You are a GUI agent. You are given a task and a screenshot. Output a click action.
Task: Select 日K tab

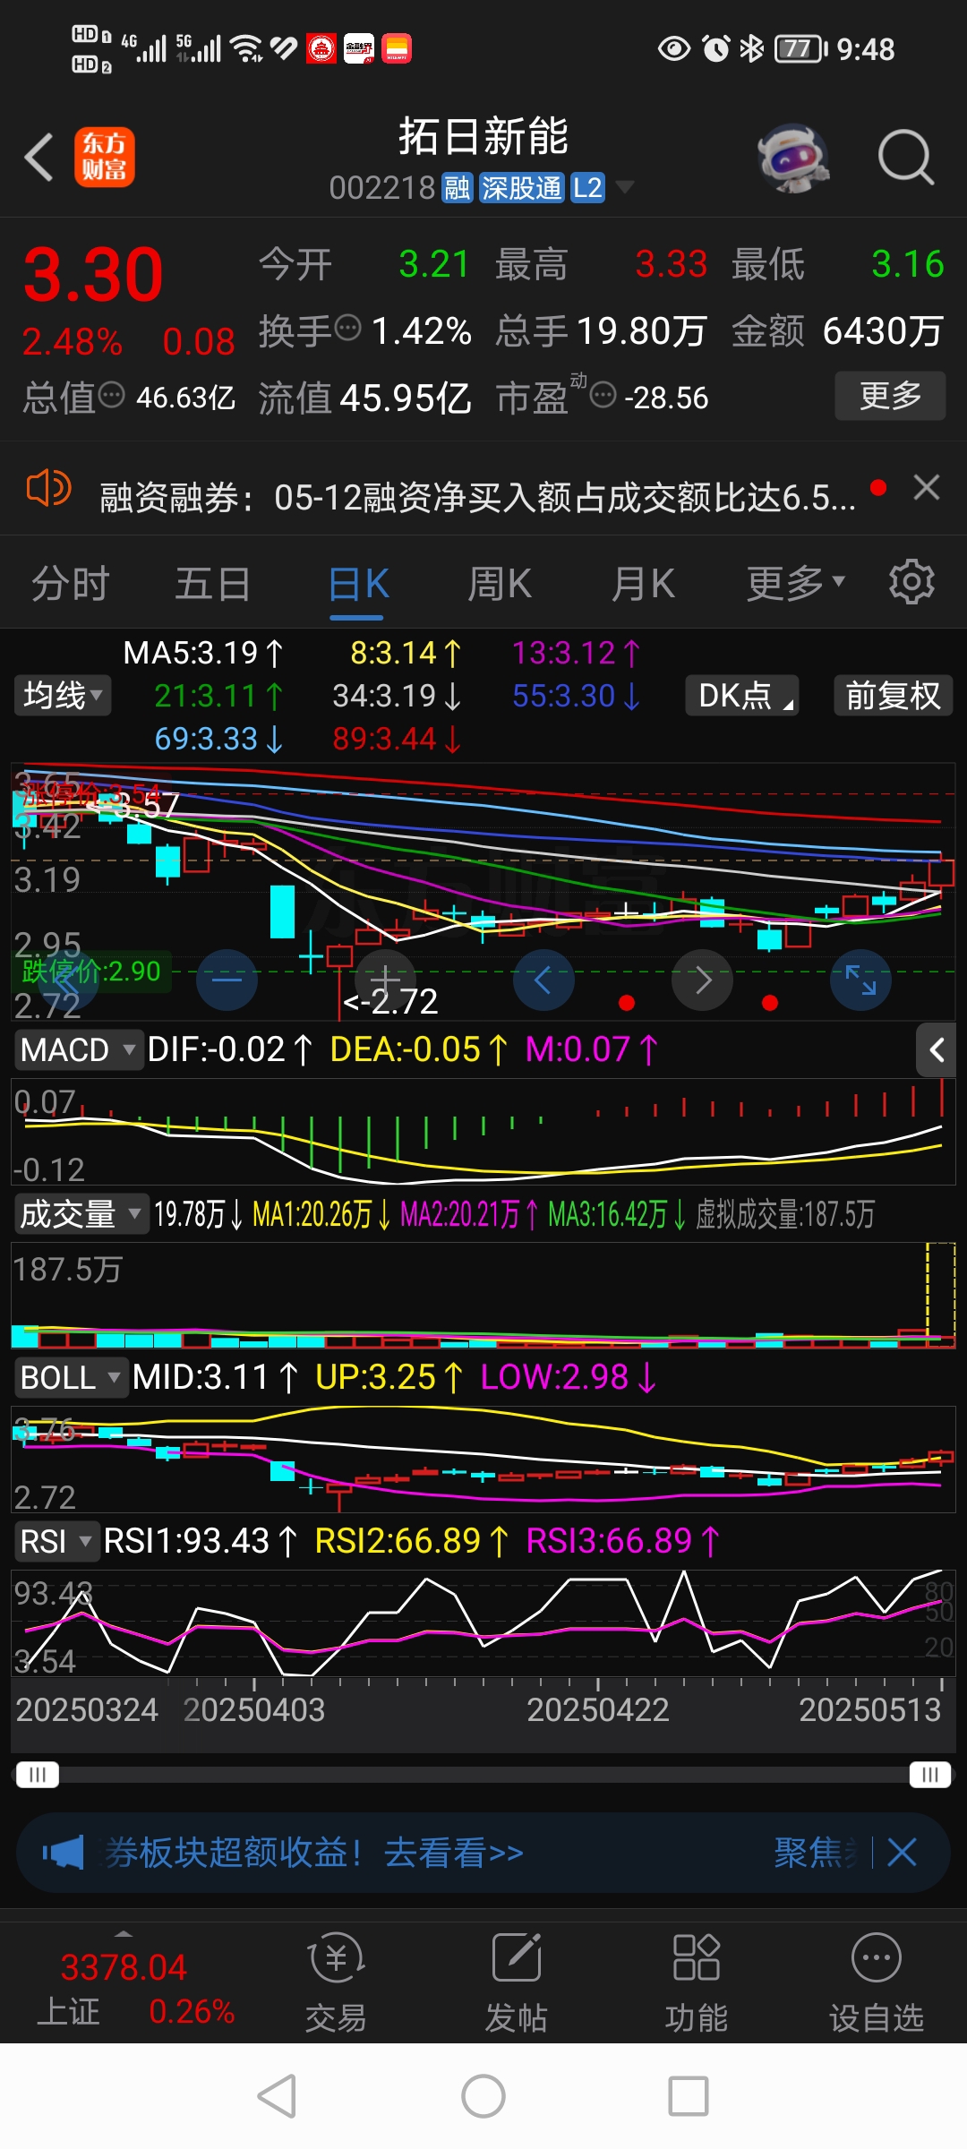click(x=358, y=586)
